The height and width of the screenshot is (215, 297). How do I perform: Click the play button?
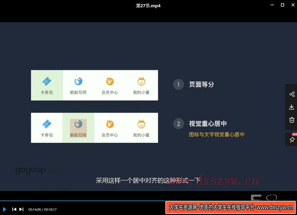[x=5, y=209]
